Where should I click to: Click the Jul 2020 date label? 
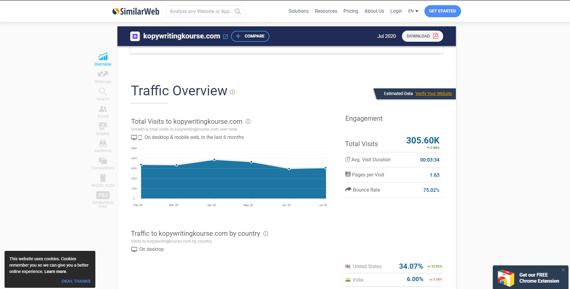[x=386, y=36]
